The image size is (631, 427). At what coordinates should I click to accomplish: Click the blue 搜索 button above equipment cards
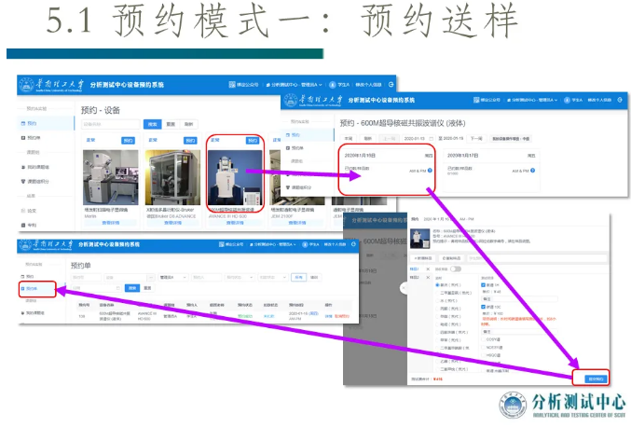point(151,123)
